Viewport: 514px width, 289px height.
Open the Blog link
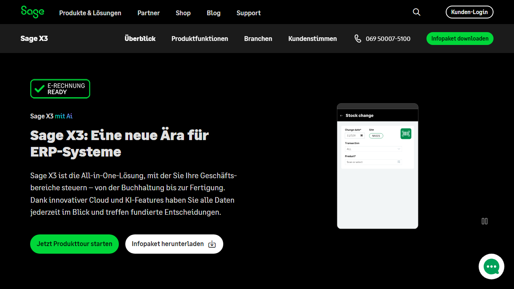(x=214, y=13)
